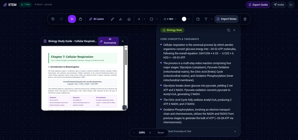Click the Reduction definition card
The width and height of the screenshot is (298, 140).
point(82,101)
